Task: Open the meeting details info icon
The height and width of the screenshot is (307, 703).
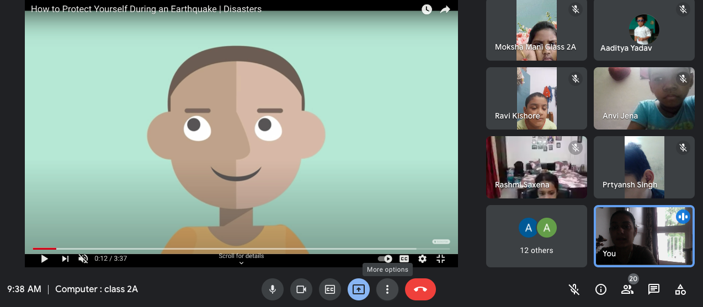Action: tap(601, 289)
